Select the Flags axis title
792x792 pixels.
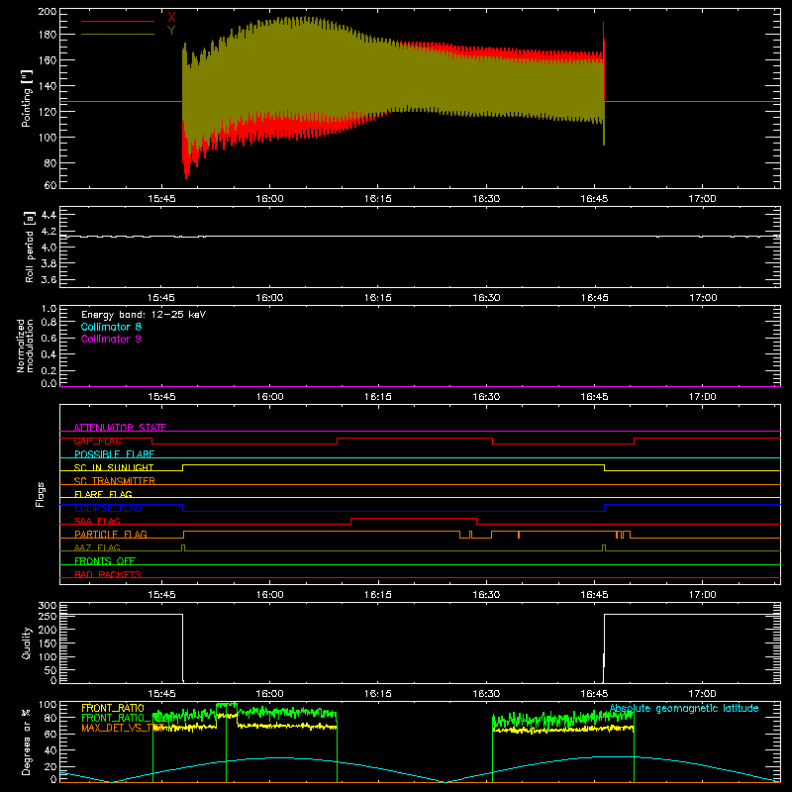(40, 494)
